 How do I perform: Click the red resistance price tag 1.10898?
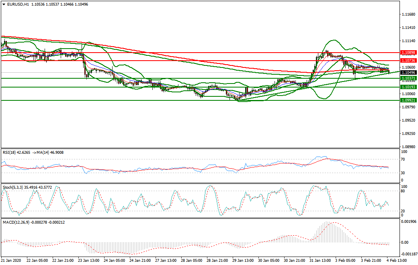[x=408, y=52]
